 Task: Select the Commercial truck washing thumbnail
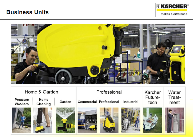(87, 120)
